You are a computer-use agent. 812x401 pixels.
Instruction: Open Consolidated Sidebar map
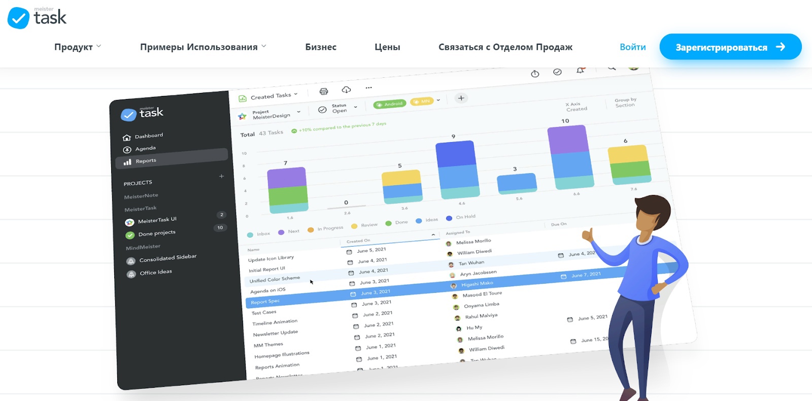162,258
